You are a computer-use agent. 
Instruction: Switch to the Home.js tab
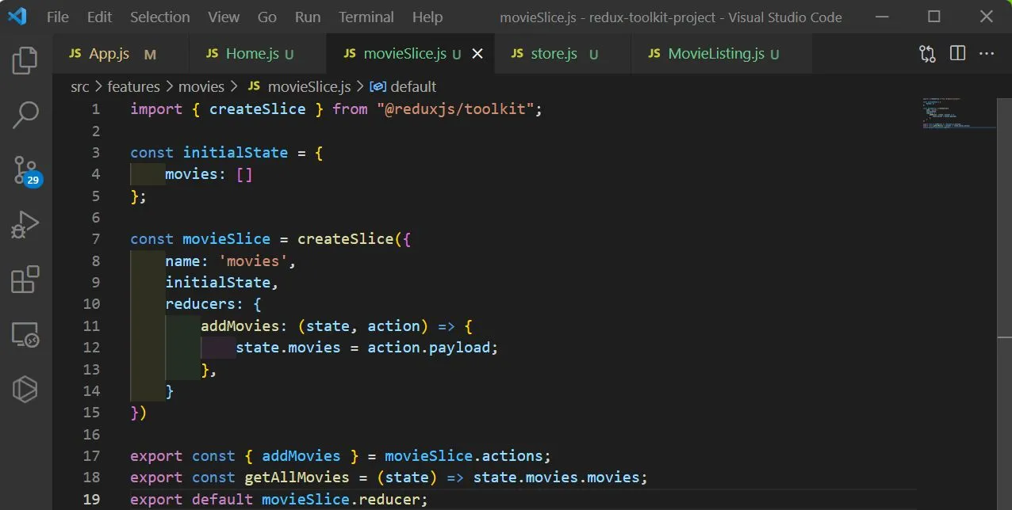coord(258,54)
